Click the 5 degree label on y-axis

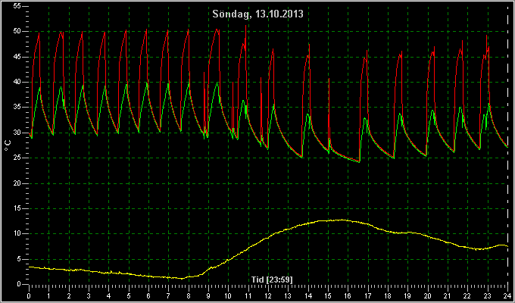pos(19,259)
